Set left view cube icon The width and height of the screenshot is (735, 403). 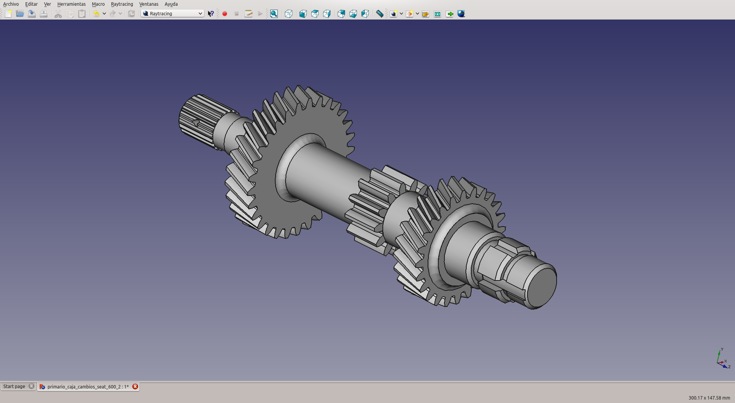pyautogui.click(x=365, y=14)
